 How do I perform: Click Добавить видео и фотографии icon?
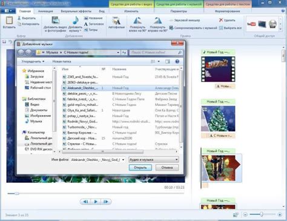click(x=55, y=21)
